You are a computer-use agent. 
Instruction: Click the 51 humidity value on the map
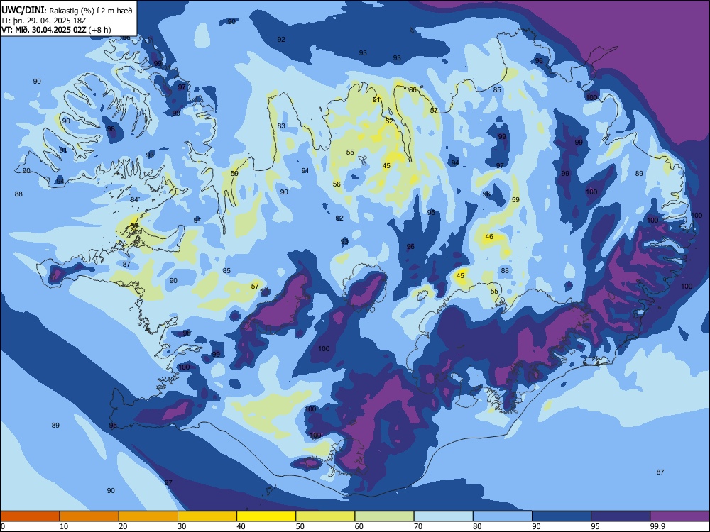(376, 99)
